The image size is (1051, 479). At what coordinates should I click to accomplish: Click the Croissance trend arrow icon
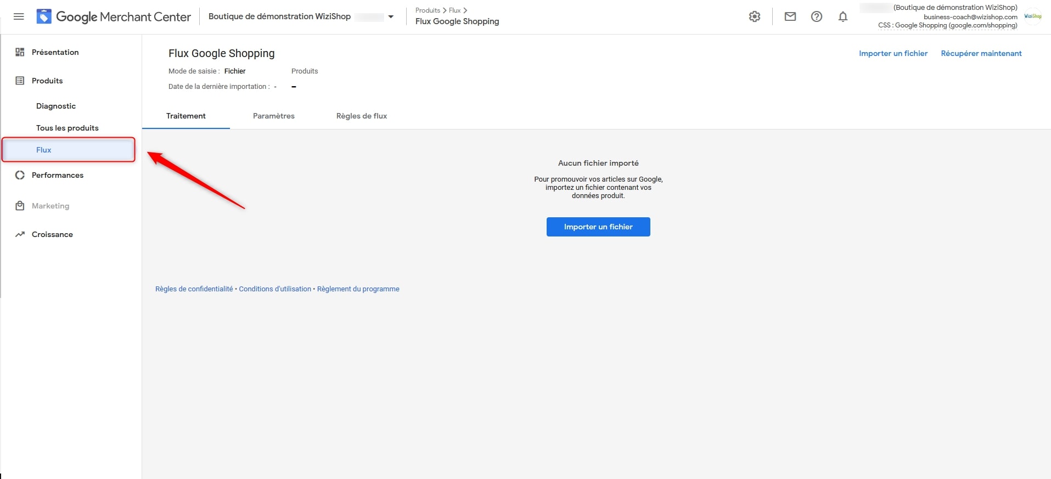click(20, 234)
